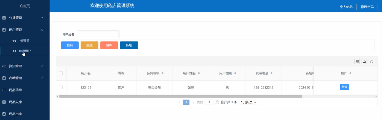The image size is (382, 120).
Task: Click the 资讯管理 list icon in the sidebar
Action: click(x=4, y=66)
